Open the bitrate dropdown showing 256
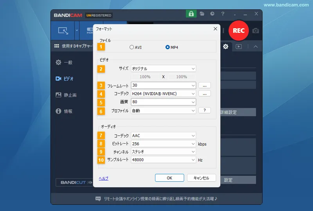Screen dimensions: 313x211 click(x=163, y=144)
